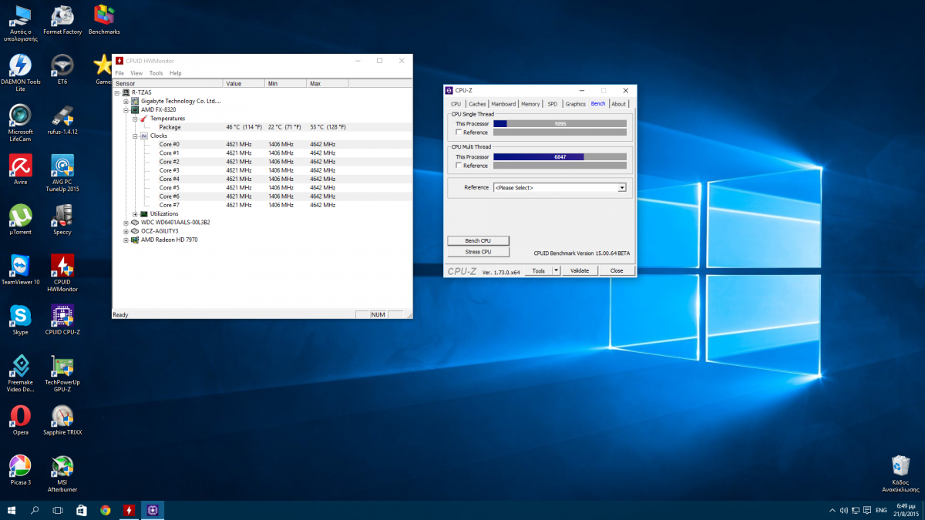Click the Sensor column header
Viewport: 925px width, 520px height.
click(168, 83)
